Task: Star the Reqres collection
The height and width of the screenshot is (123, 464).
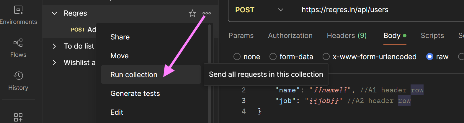Action: [192, 13]
